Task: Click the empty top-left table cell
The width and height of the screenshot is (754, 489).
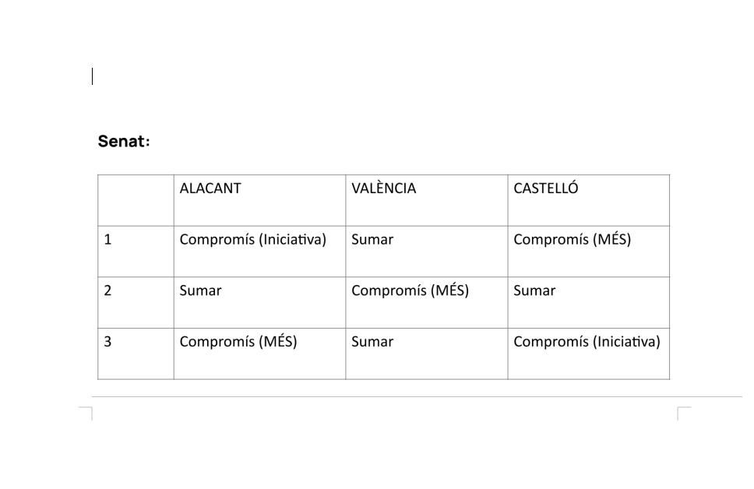Action: pos(136,200)
